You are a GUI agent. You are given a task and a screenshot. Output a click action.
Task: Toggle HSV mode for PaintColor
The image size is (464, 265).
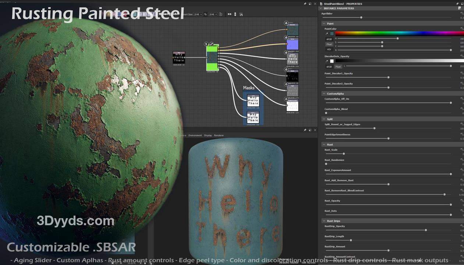(x=329, y=49)
